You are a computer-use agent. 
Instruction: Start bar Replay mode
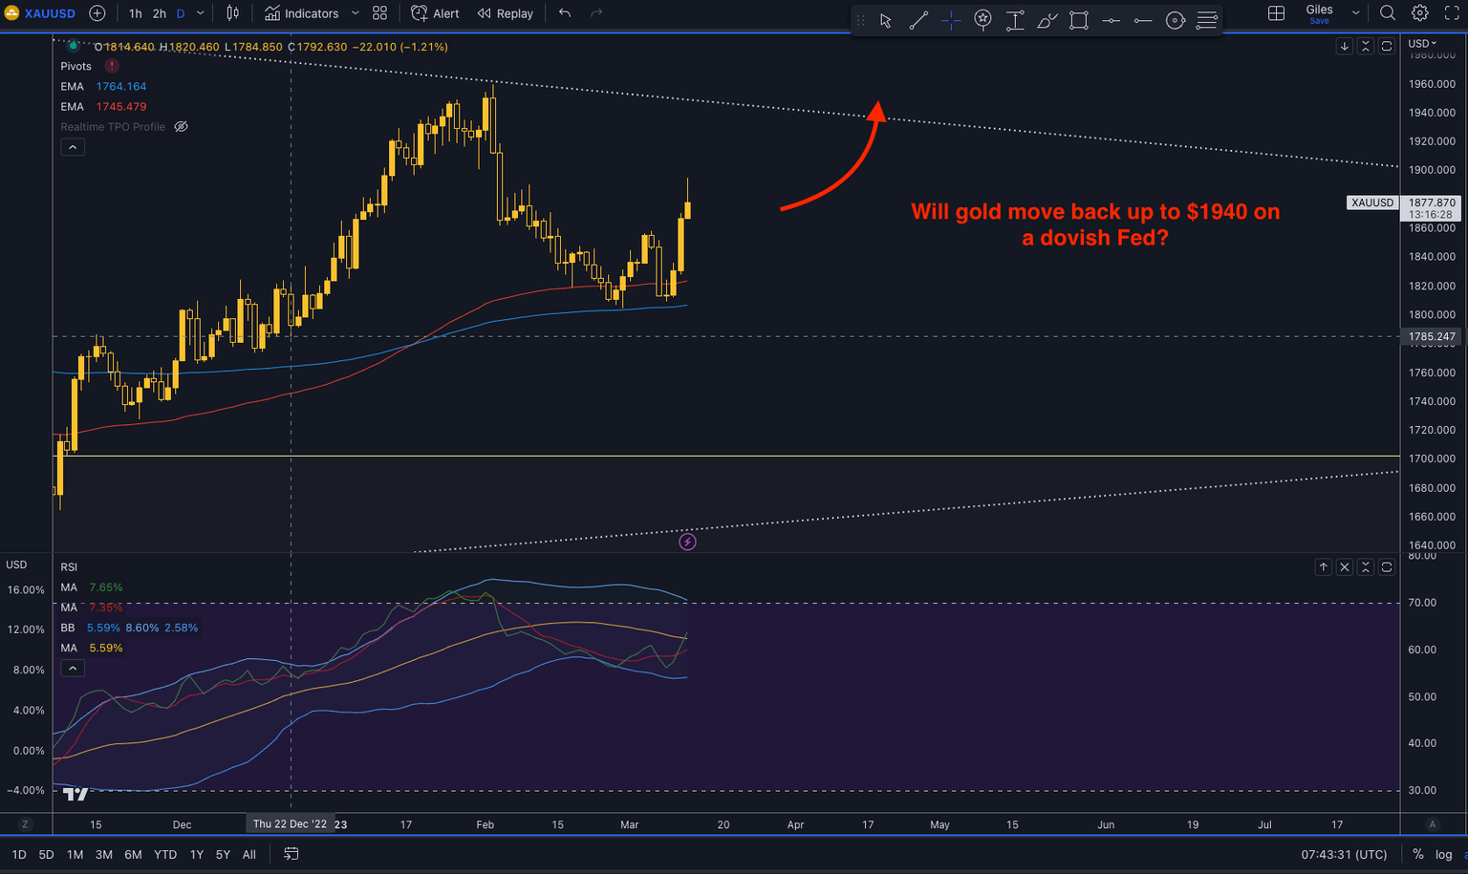point(506,13)
